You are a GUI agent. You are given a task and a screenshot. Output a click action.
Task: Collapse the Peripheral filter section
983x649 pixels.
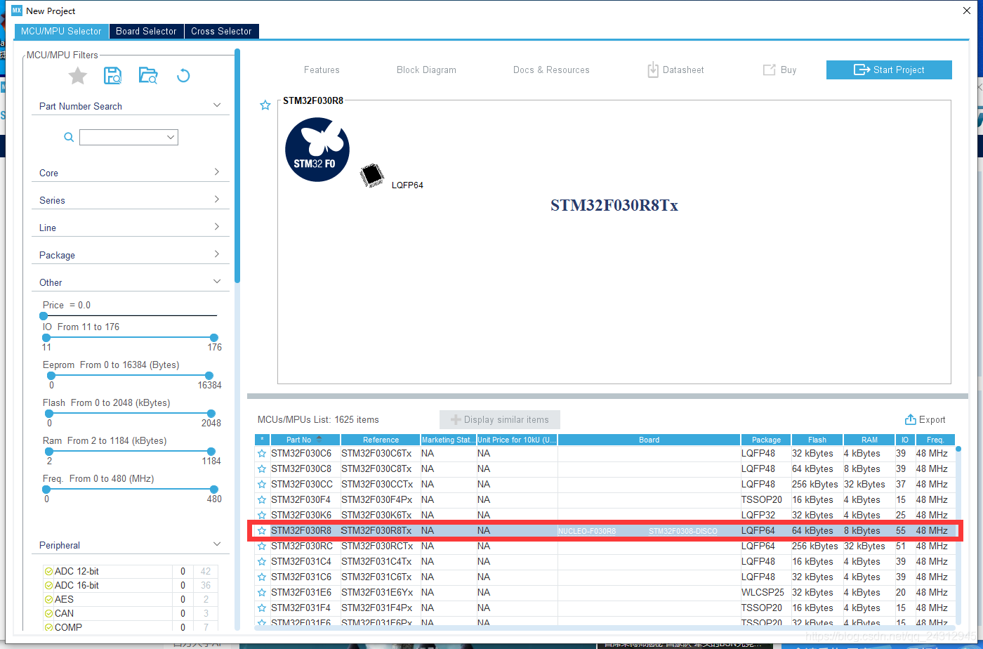pyautogui.click(x=217, y=544)
